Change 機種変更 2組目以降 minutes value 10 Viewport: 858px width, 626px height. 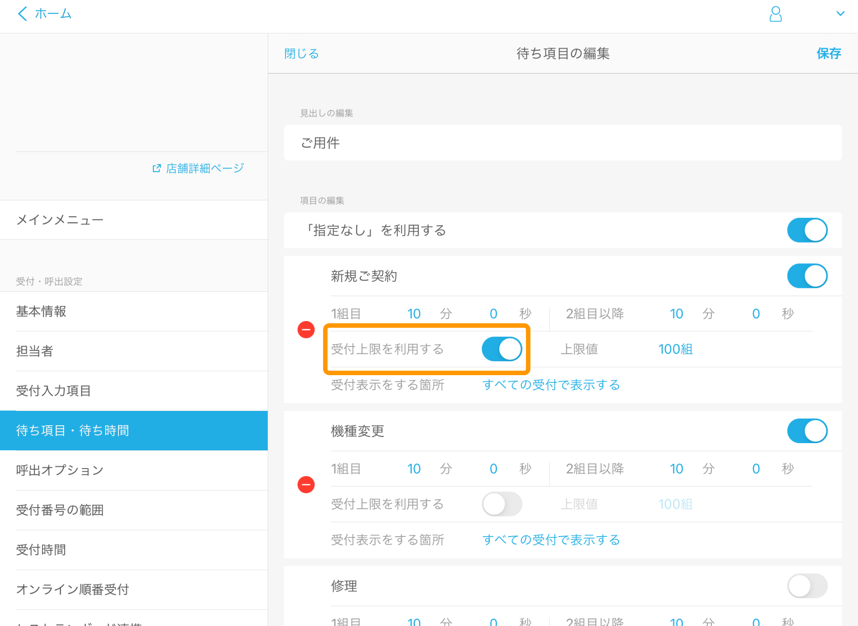point(676,469)
